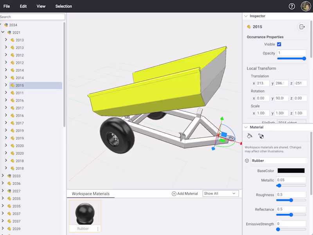Adjust the Metallic slider

tap(291, 186)
